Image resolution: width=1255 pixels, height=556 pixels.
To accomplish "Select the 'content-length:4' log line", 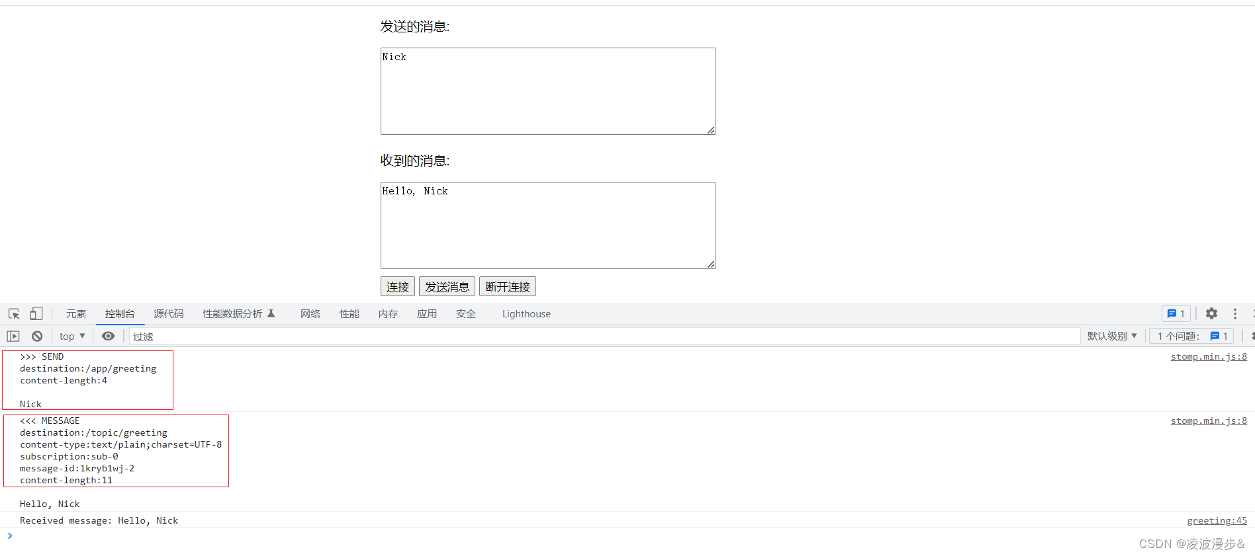I will (64, 381).
